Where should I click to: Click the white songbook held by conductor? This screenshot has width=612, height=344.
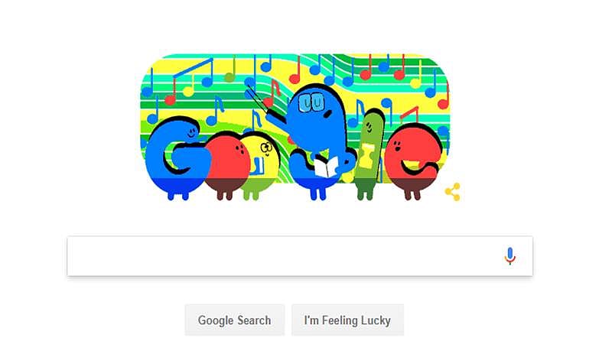326,167
